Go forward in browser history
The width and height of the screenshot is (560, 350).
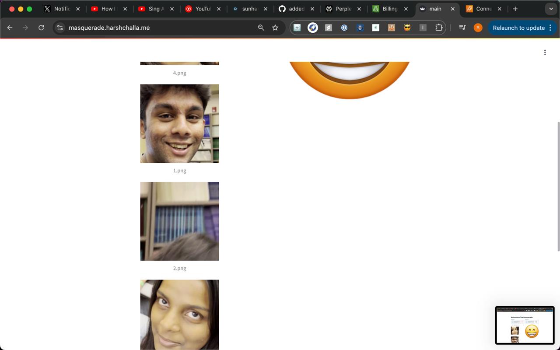[x=25, y=28]
